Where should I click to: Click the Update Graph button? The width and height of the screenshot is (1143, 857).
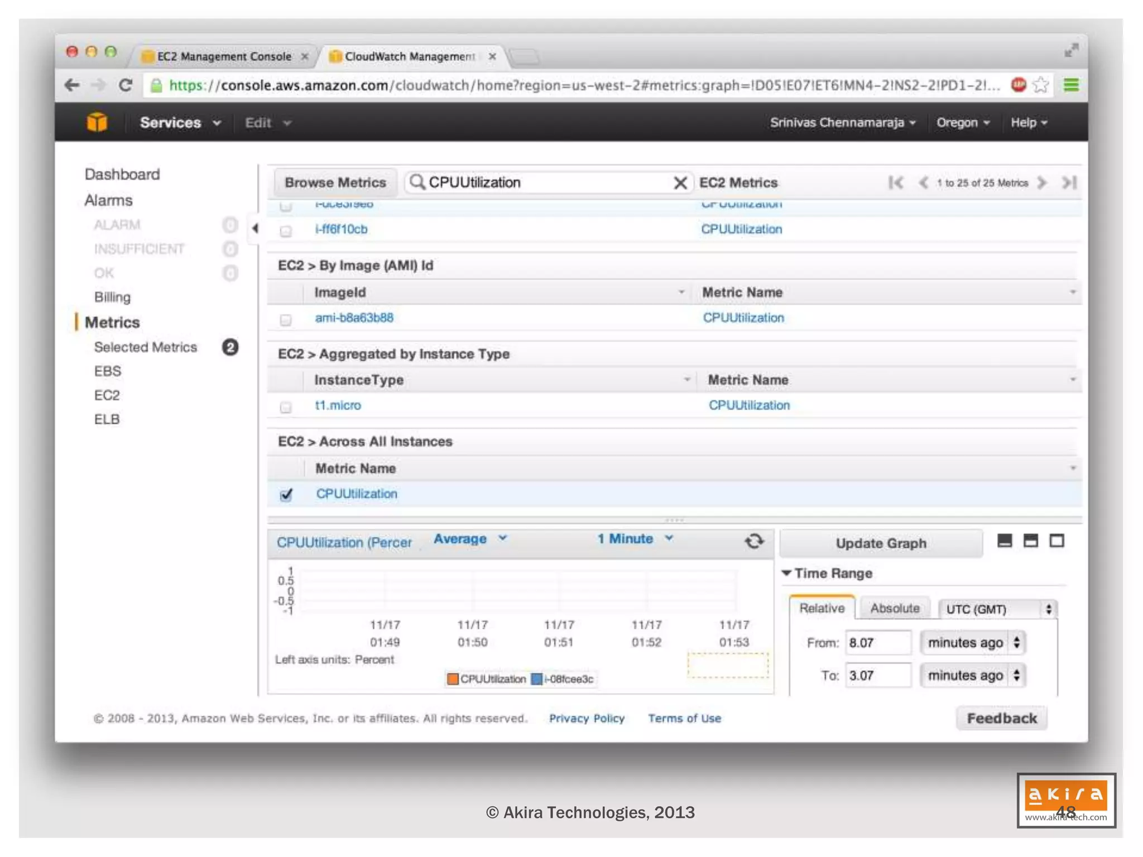[881, 543]
